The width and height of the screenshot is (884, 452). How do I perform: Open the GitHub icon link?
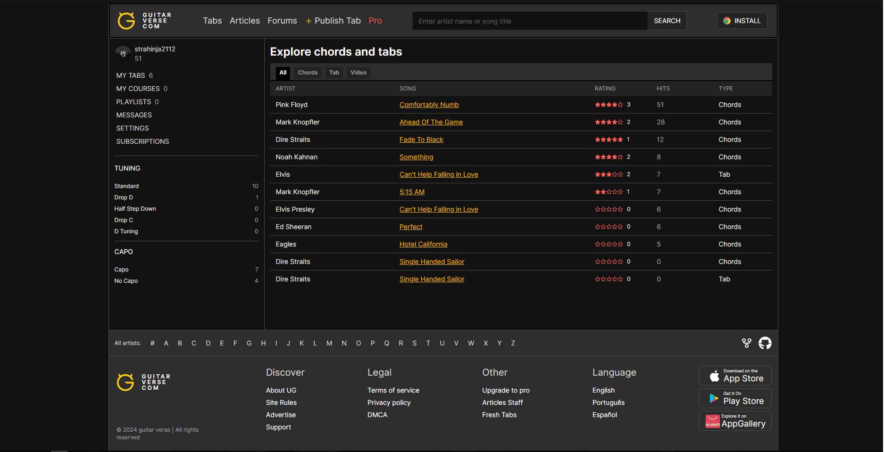[765, 343]
